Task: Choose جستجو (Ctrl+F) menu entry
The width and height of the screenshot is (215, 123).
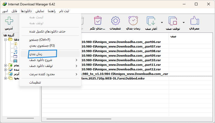Action: pos(50,40)
